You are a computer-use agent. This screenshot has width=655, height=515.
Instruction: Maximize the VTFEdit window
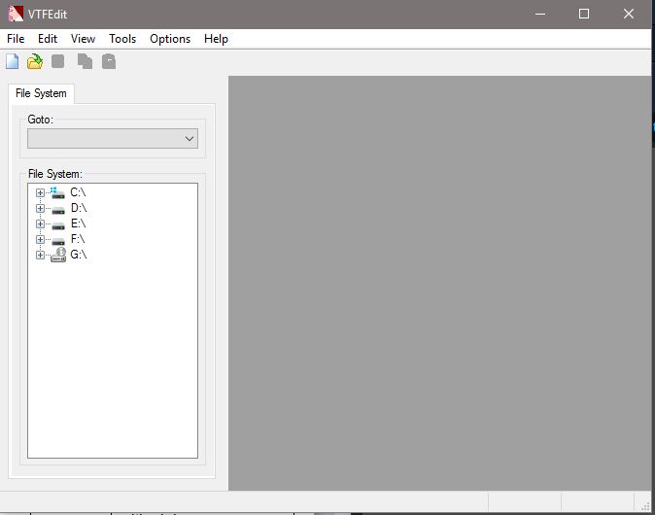coord(584,14)
